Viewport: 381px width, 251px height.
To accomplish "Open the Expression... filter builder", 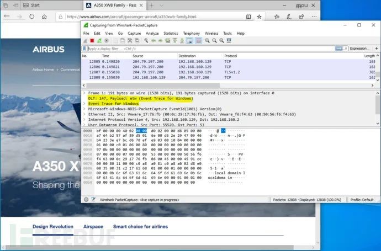I will [359, 49].
